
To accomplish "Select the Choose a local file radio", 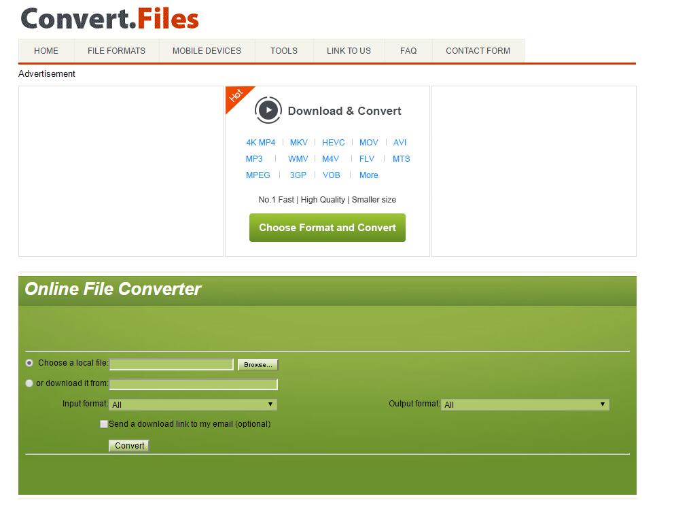I will pyautogui.click(x=29, y=363).
